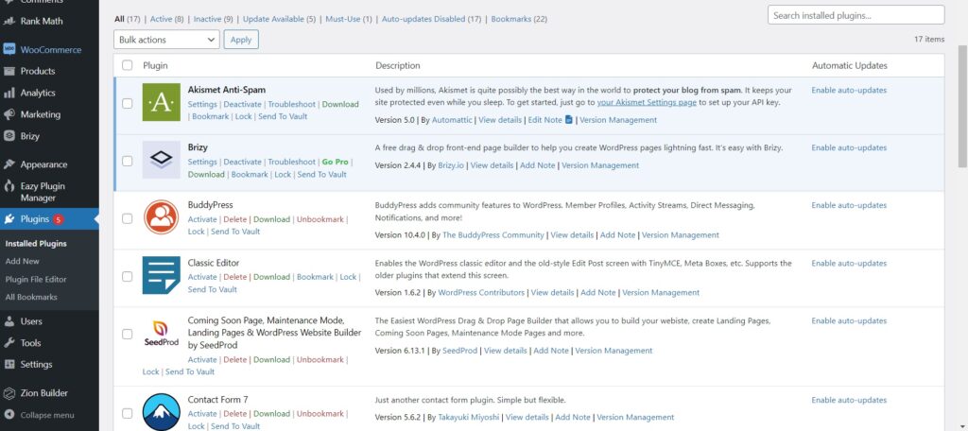Toggle the select-all plugins checkbox

click(x=128, y=65)
